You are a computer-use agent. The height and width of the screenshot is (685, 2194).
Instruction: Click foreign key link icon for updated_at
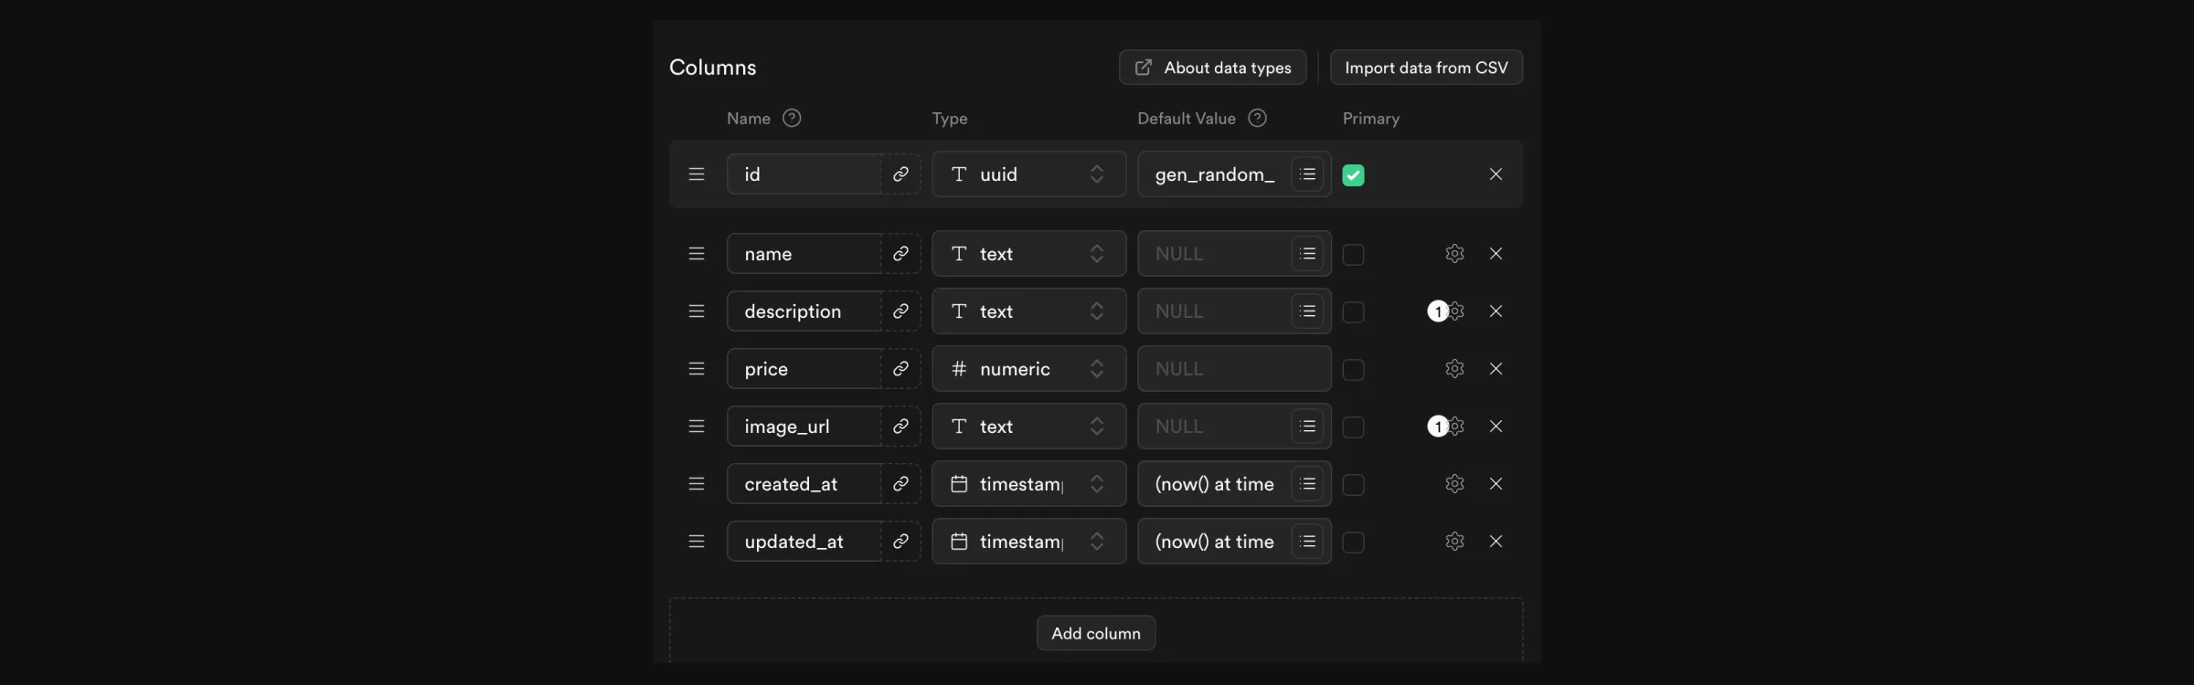[x=901, y=542]
